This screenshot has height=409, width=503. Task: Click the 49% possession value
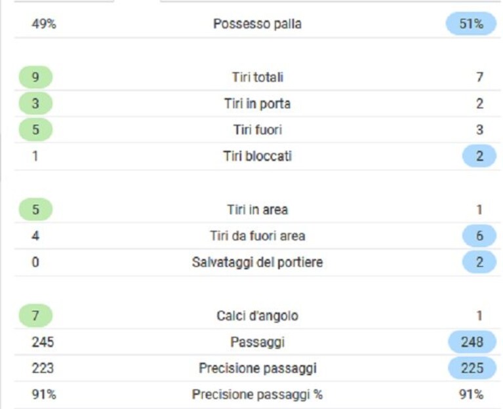point(44,24)
